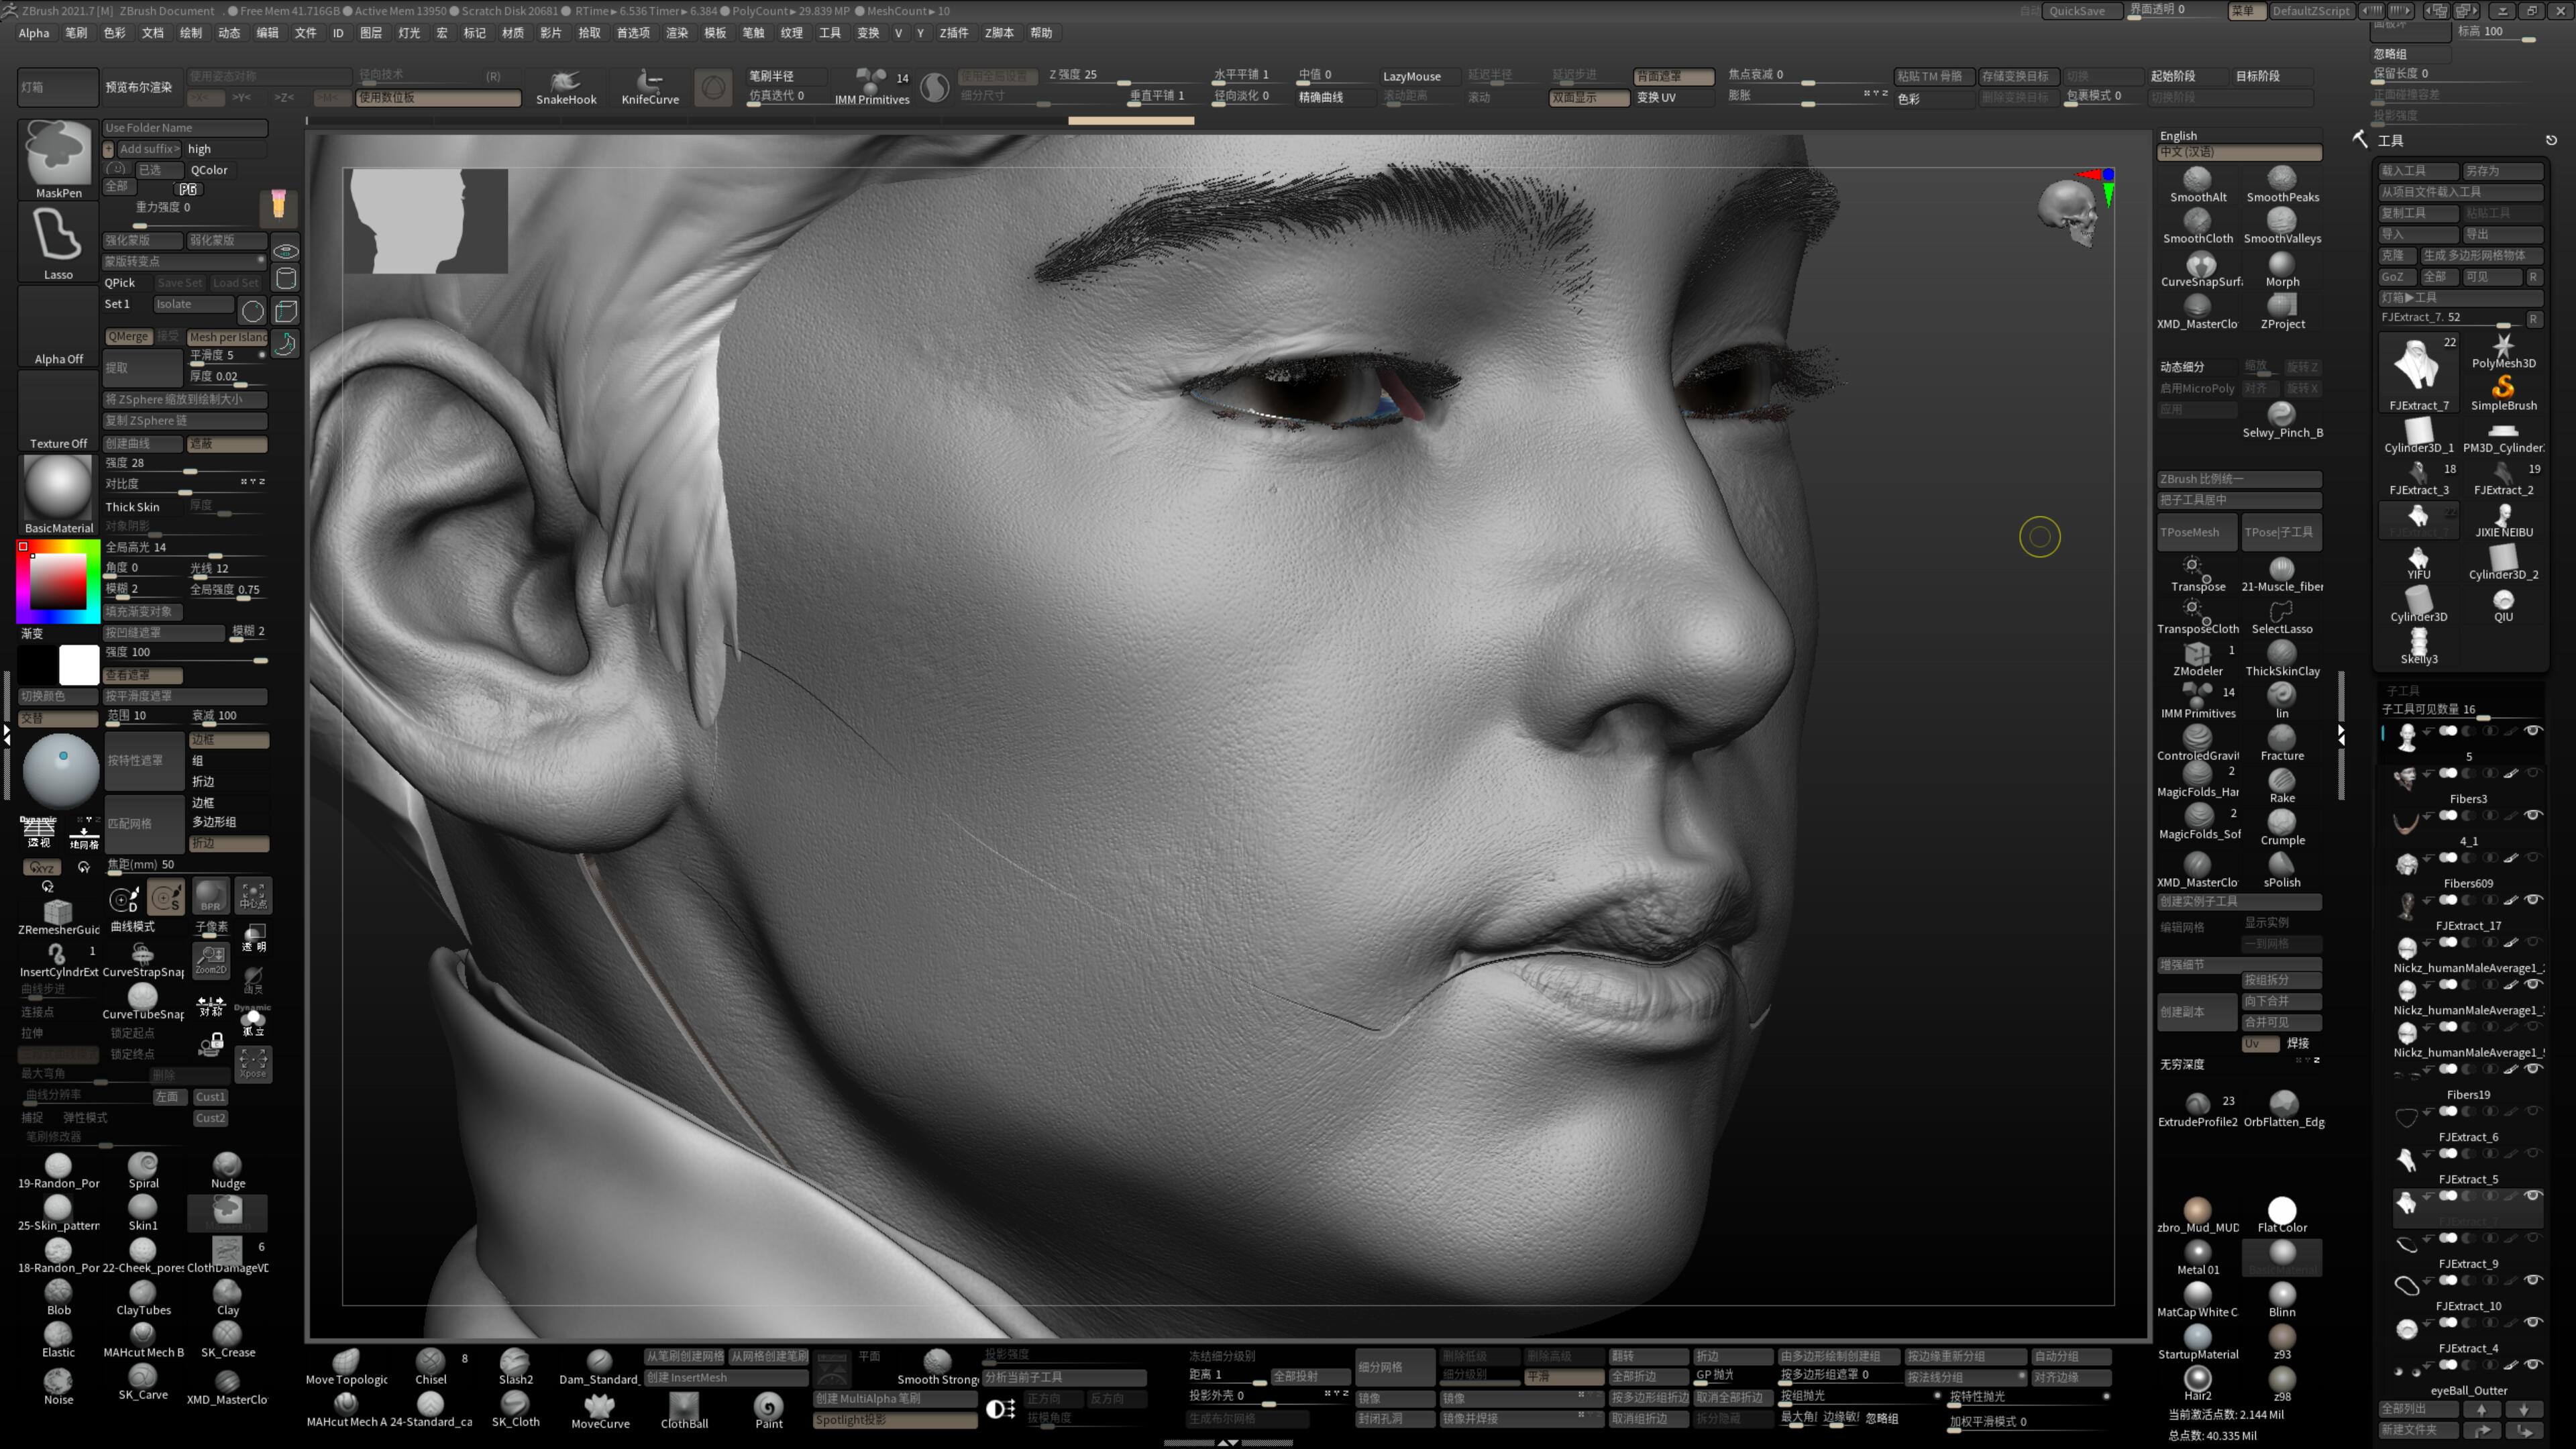Click the Zoom2D icon
This screenshot has height=1449, width=2576.
(210, 960)
